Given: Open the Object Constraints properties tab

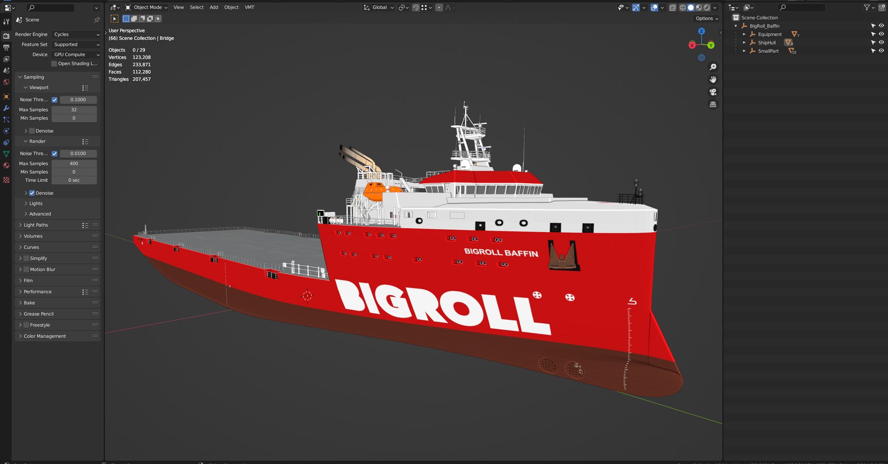Looking at the screenshot, I should click(x=6, y=143).
